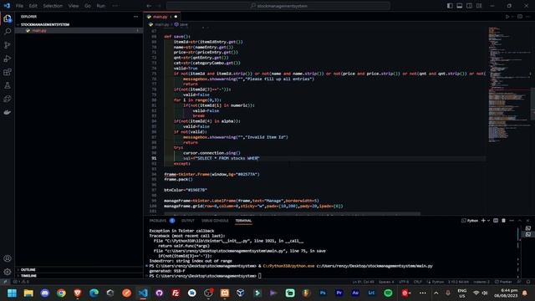Image resolution: width=535 pixels, height=301 pixels.
Task: Click the UTF-8 encoding status item
Action: click(x=404, y=282)
